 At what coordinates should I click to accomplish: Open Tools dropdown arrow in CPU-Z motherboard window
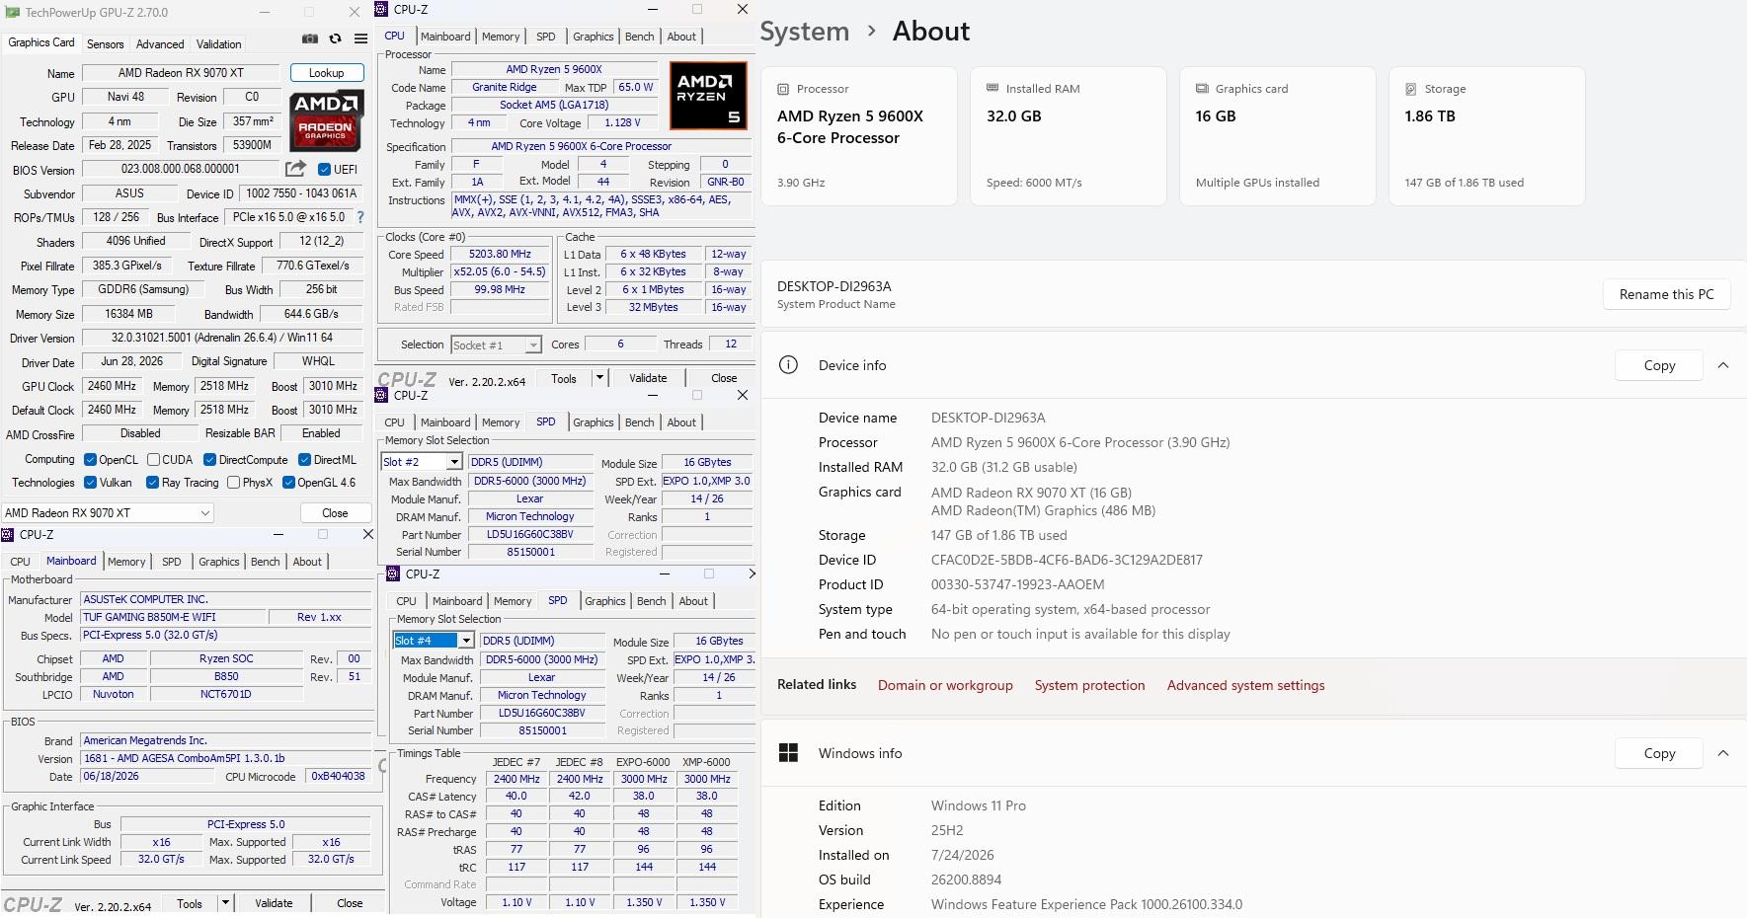pyautogui.click(x=225, y=903)
